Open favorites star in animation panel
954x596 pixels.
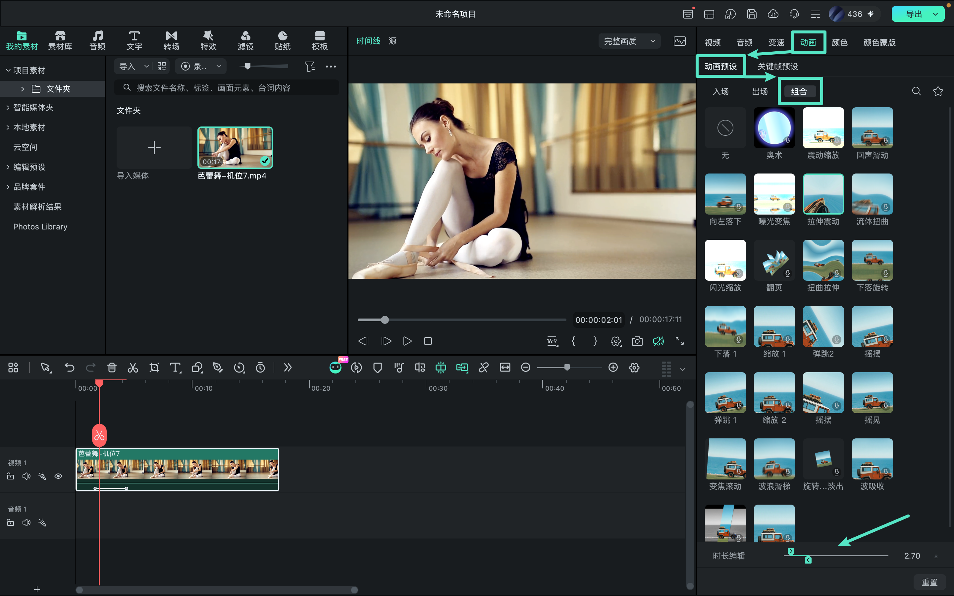pos(938,91)
